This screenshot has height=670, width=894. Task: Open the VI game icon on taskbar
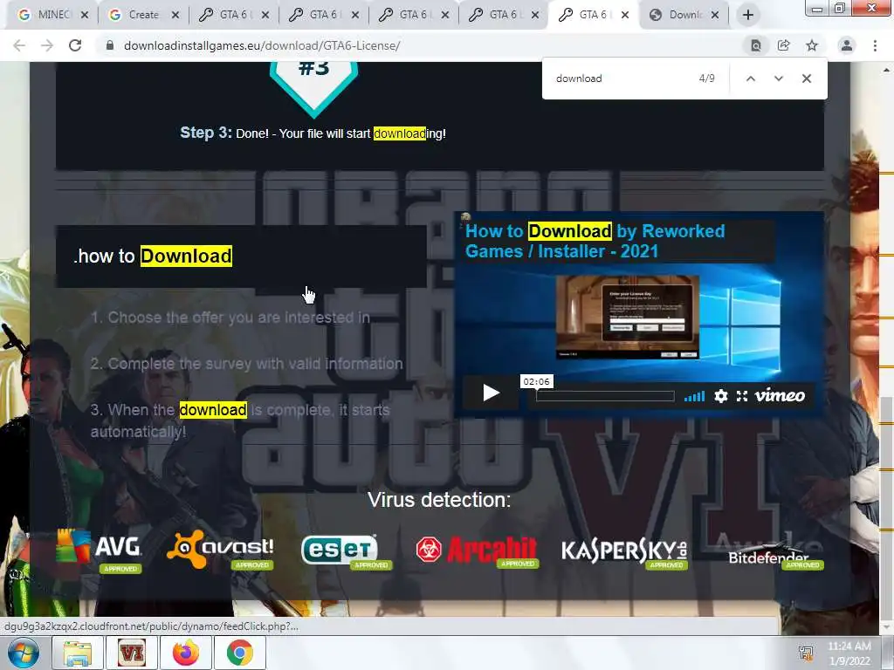[132, 653]
